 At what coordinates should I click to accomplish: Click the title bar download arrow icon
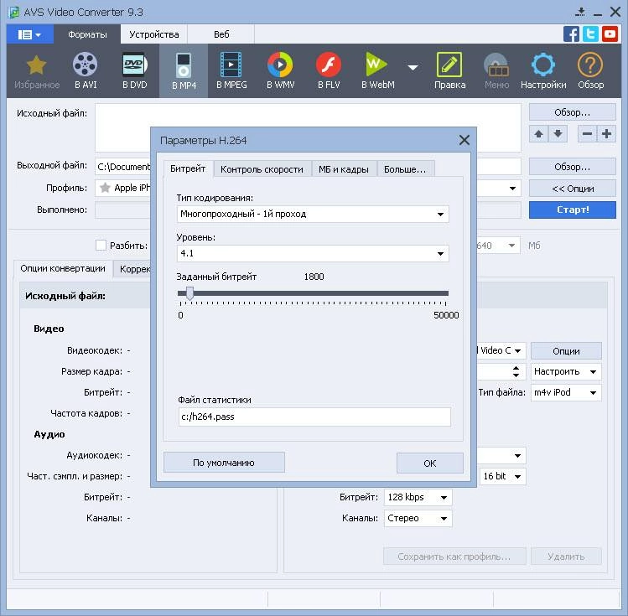click(x=580, y=12)
